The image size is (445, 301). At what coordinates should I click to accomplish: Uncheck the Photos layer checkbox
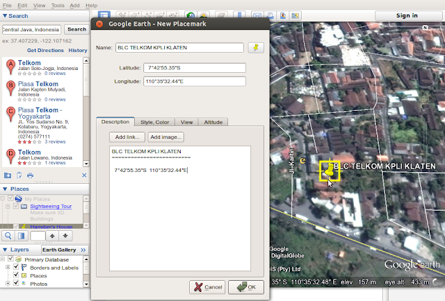point(16,283)
